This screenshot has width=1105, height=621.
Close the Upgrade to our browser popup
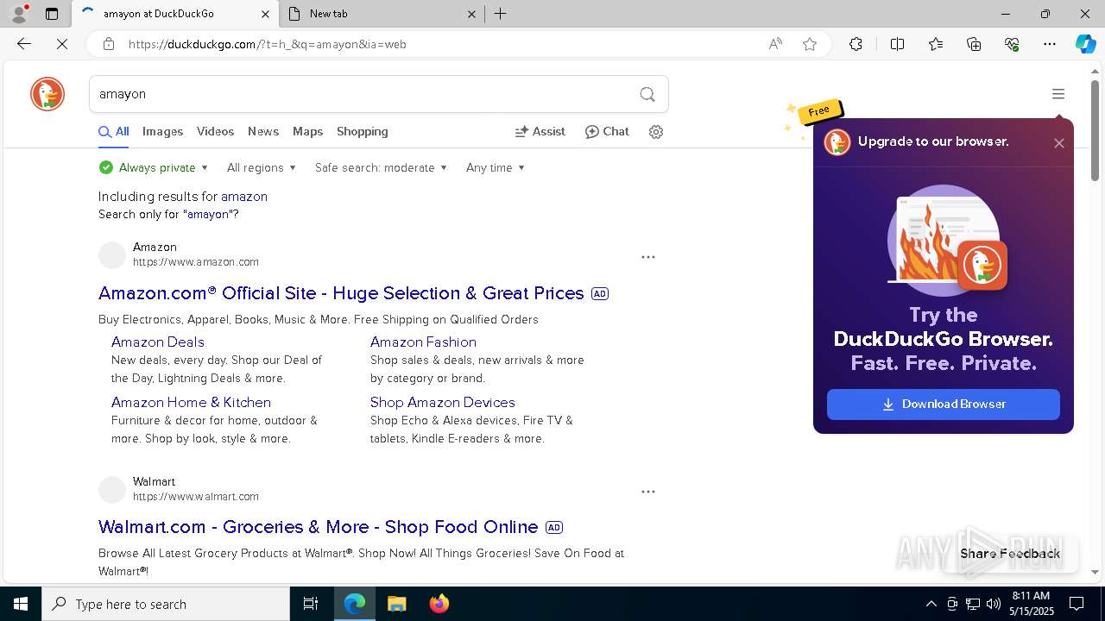click(1059, 143)
